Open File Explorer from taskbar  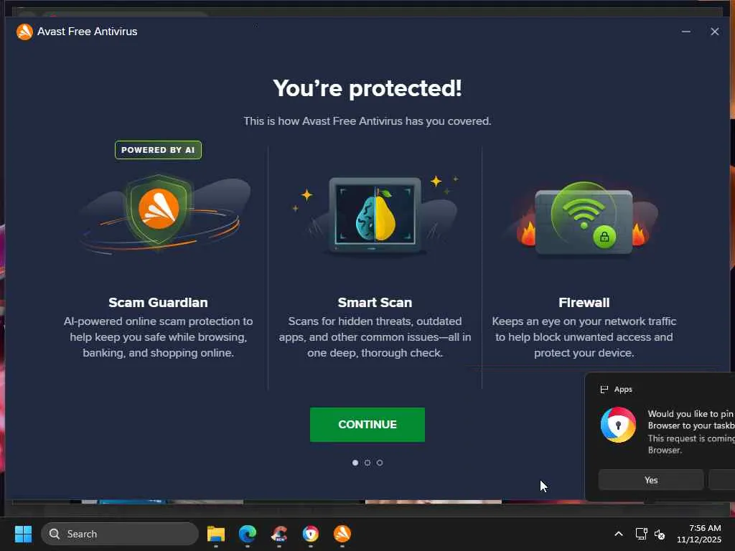216,534
